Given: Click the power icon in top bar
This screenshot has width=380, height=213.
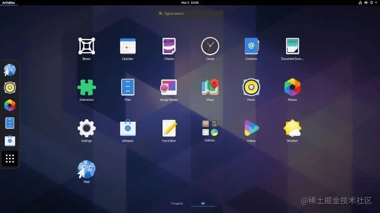Looking at the screenshot, I should [371, 3].
